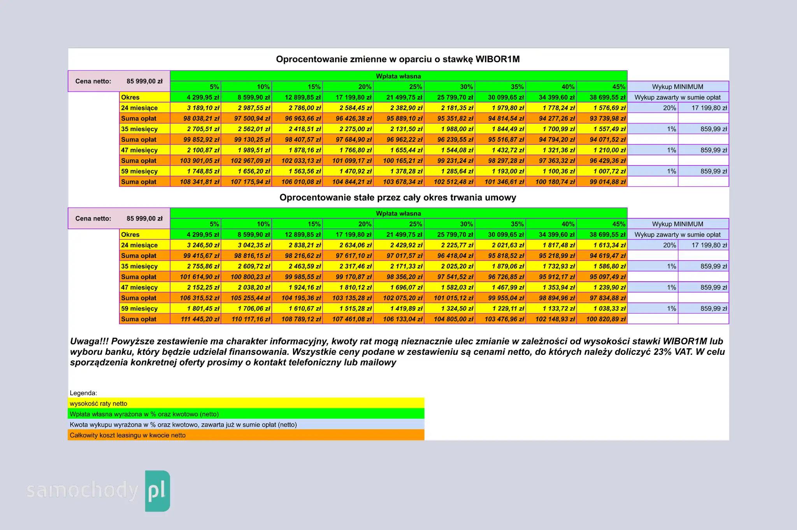
Task: Click the installment 2 755,86 zł
Action: point(196,266)
